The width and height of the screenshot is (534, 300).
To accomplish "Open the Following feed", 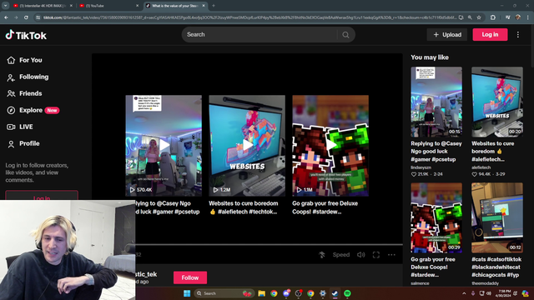I will [28, 77].
